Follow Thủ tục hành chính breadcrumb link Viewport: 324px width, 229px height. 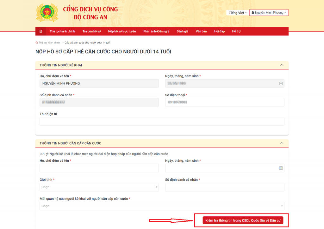pyautogui.click(x=49, y=43)
